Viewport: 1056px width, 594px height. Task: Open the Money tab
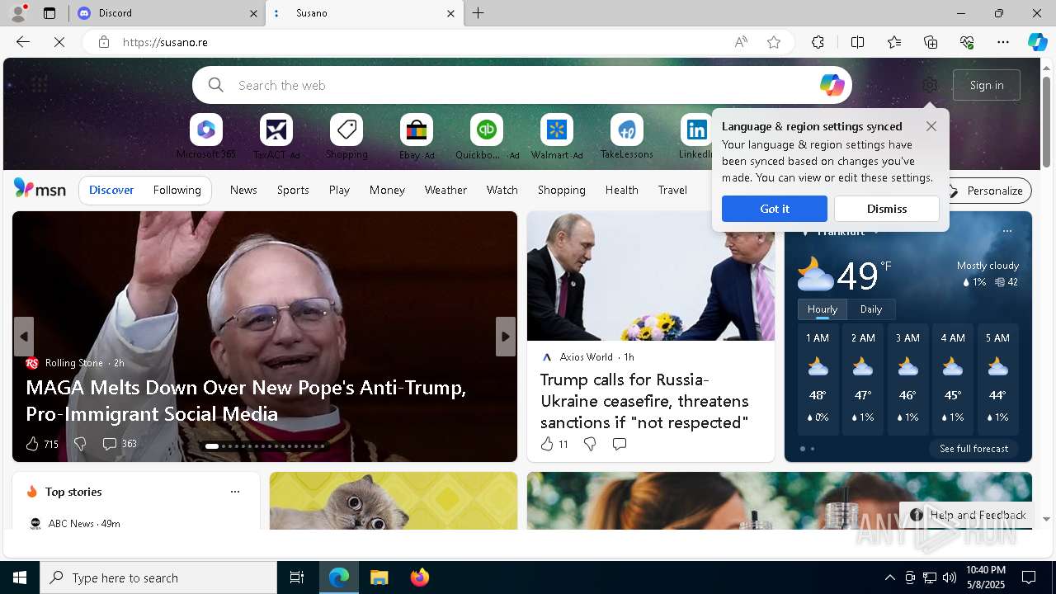pos(387,190)
